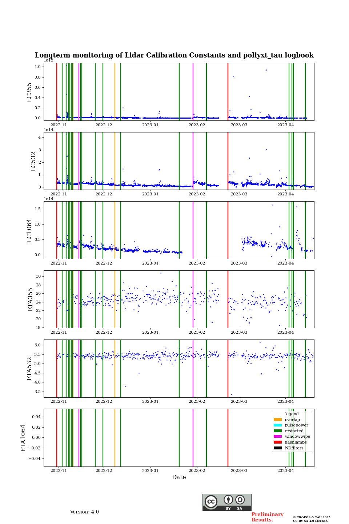Click the magenta windowwipe line near 2023-02 in LC532 plot

(193, 161)
